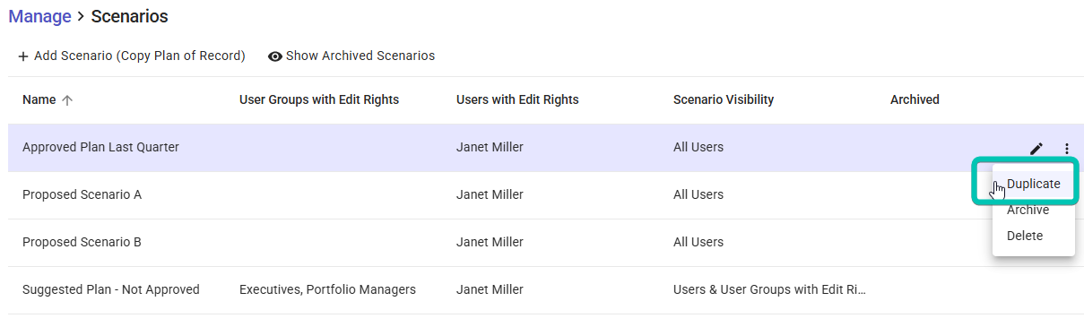Click Add Scenario (Copy Plan of Record)
This screenshot has width=1084, height=327.
pos(131,56)
